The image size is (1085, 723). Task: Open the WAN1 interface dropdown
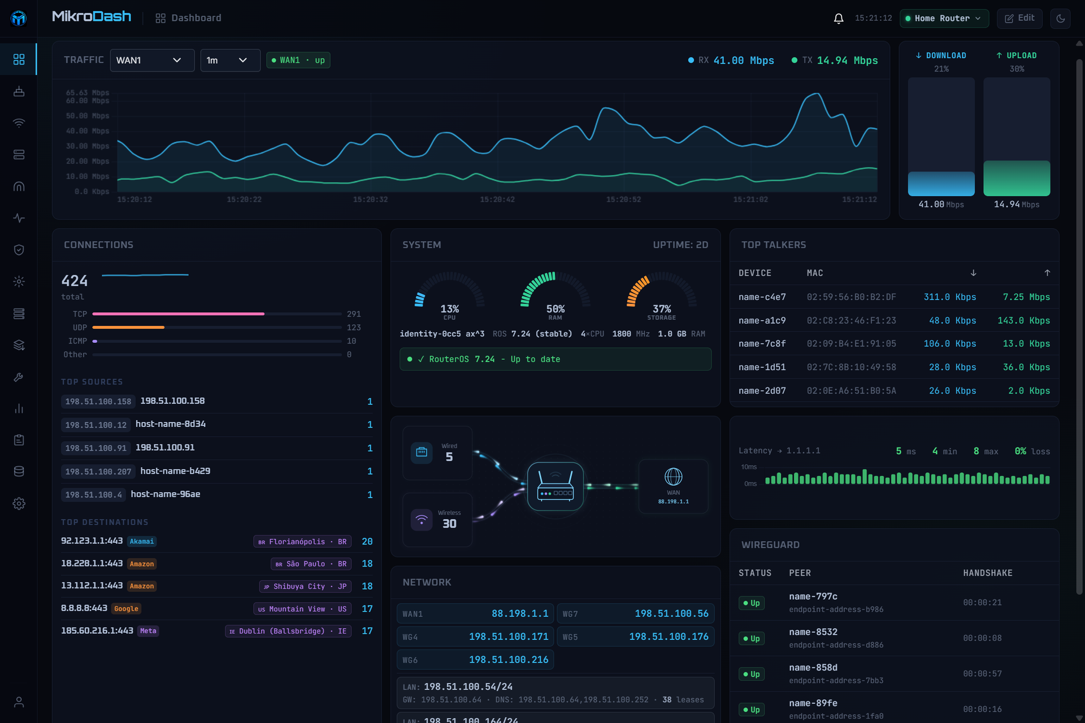pyautogui.click(x=152, y=60)
